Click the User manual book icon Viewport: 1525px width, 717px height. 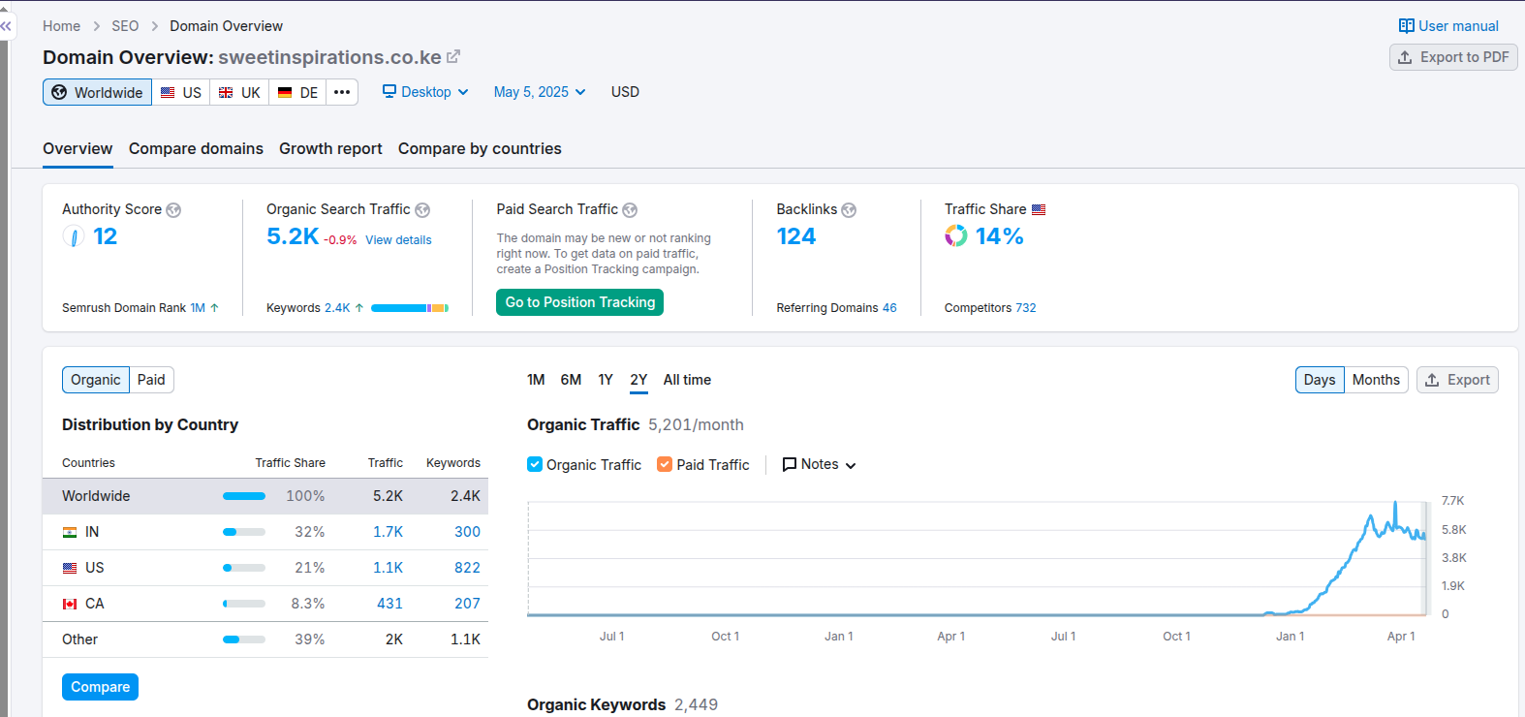(1407, 26)
